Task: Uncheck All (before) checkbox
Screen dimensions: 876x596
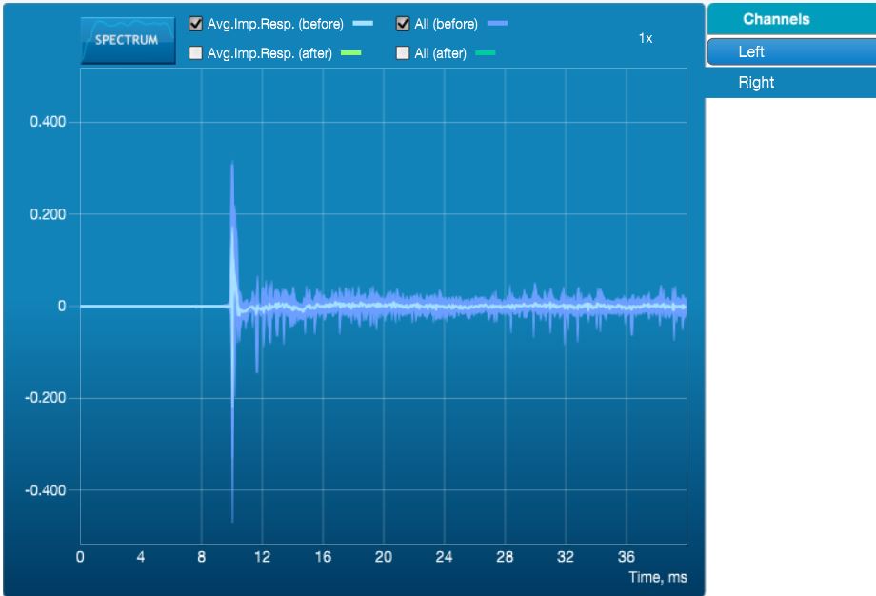Action: (403, 24)
